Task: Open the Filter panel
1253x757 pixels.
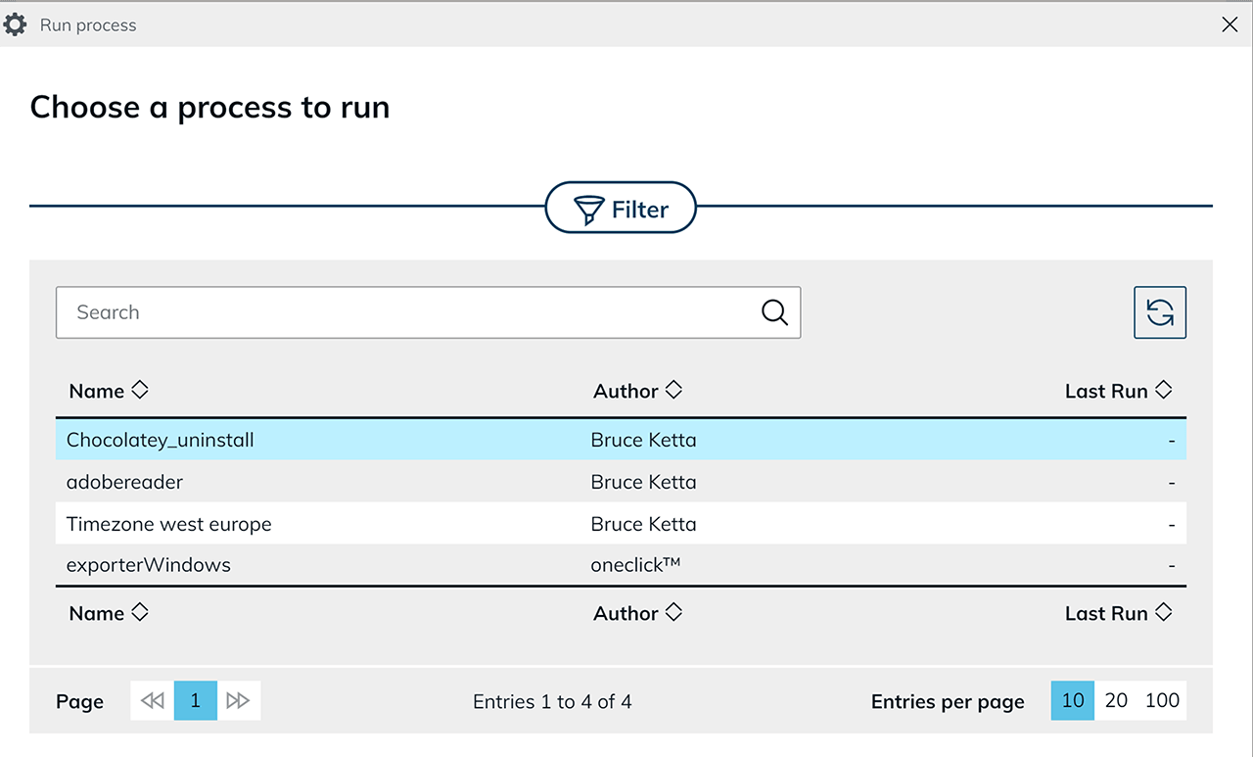Action: pos(621,208)
